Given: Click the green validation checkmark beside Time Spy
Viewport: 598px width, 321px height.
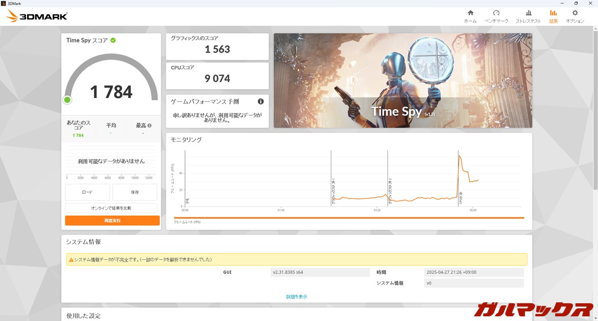Looking at the screenshot, I should click(x=113, y=40).
